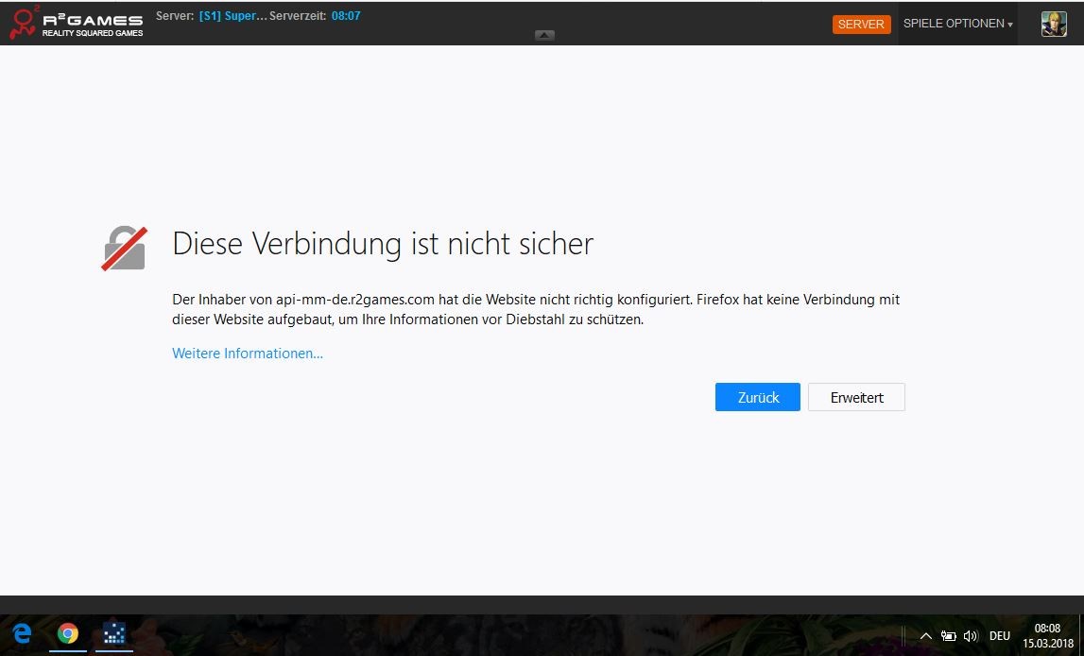This screenshot has height=656, width=1084.
Task: Click the speaker volume tray icon
Action: pyautogui.click(x=971, y=636)
